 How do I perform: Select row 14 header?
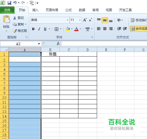tap(4, 116)
